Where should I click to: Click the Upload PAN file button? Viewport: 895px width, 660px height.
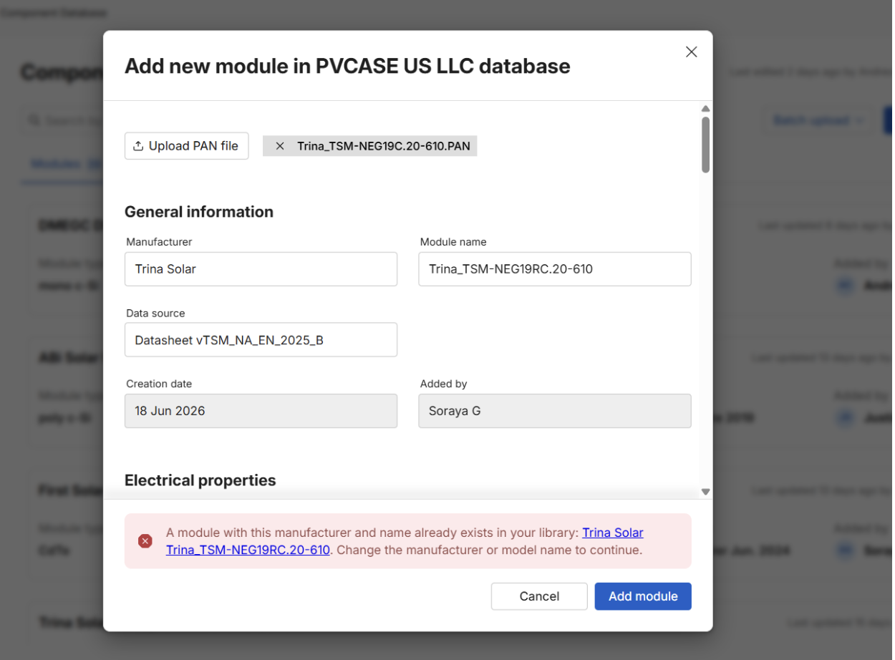pyautogui.click(x=187, y=146)
